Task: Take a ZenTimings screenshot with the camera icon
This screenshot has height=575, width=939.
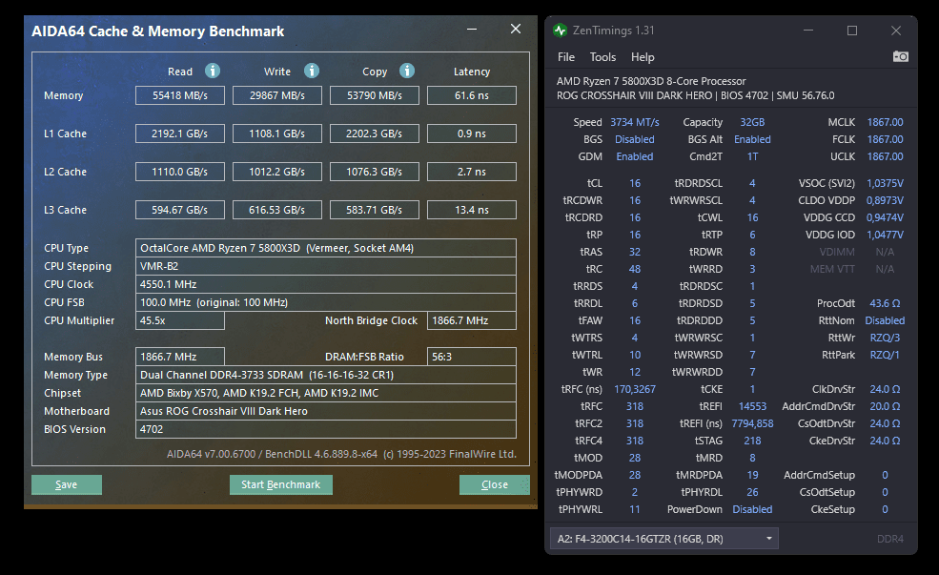Action: pyautogui.click(x=900, y=56)
